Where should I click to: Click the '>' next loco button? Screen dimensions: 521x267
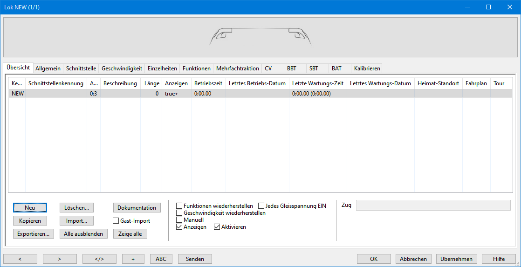pos(60,259)
